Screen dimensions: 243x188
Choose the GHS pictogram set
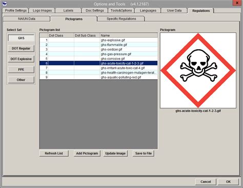21,38
